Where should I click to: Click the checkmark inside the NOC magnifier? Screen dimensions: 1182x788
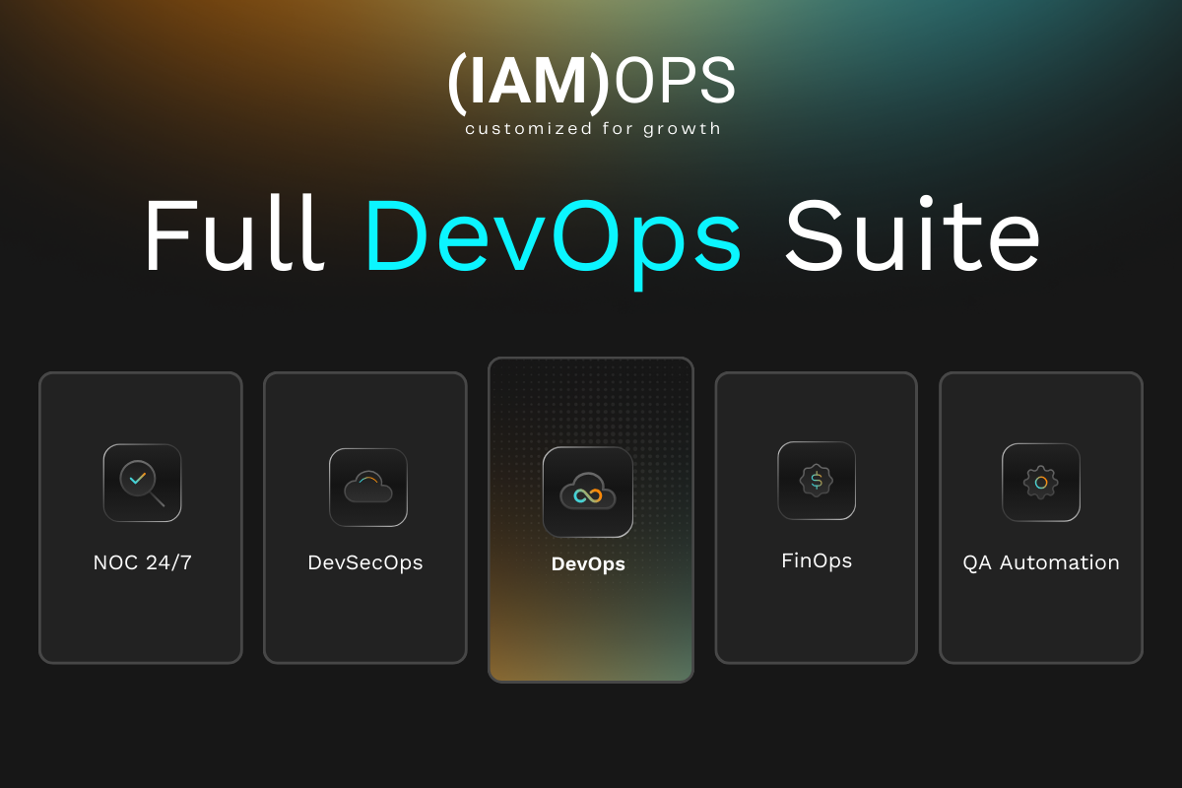click(137, 478)
